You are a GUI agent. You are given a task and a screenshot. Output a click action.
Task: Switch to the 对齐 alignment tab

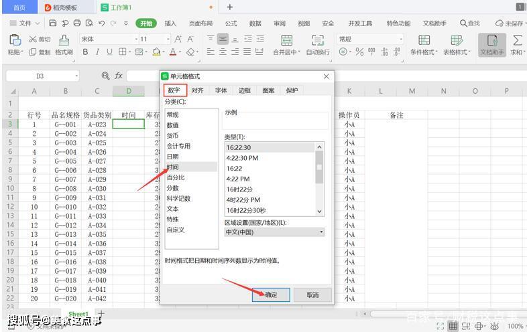click(x=198, y=90)
